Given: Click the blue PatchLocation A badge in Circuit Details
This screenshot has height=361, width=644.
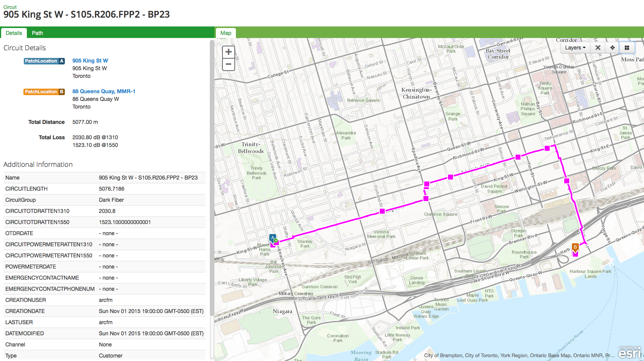Looking at the screenshot, I should point(44,61).
